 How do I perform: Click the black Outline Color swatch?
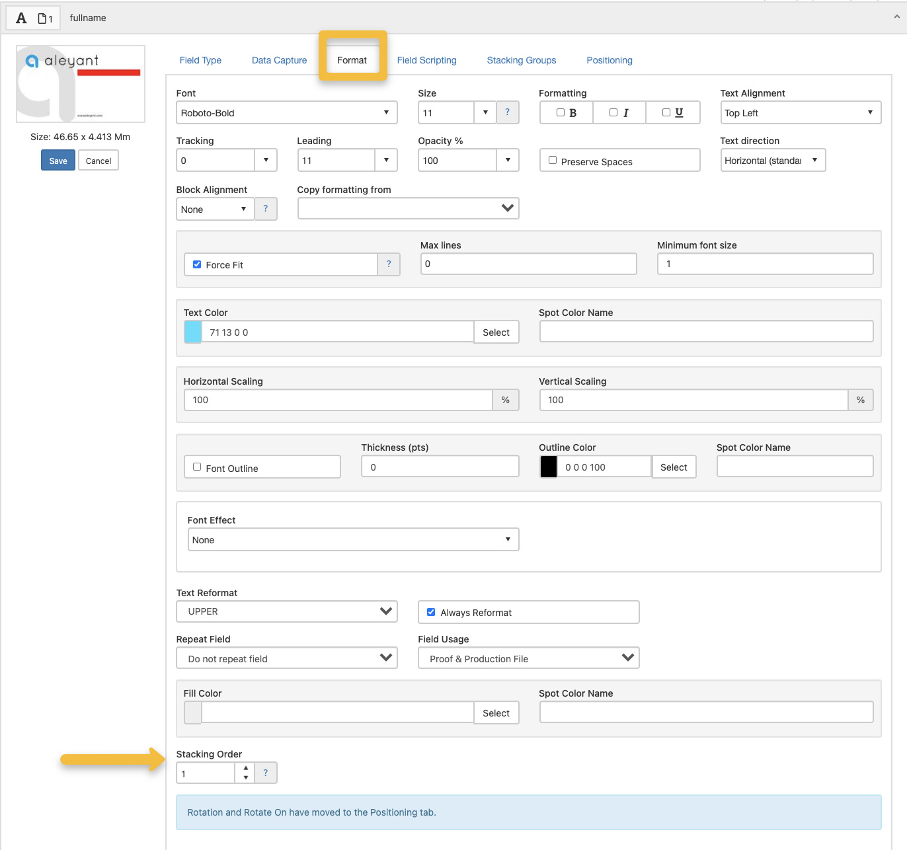(x=549, y=467)
